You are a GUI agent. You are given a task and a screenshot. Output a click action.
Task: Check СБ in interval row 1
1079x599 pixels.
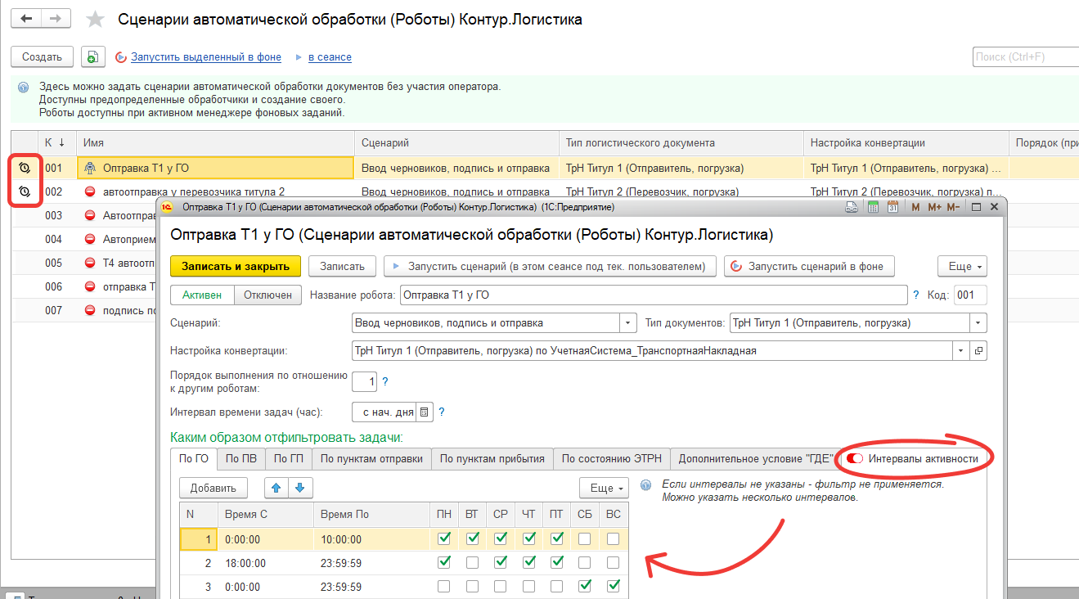585,538
